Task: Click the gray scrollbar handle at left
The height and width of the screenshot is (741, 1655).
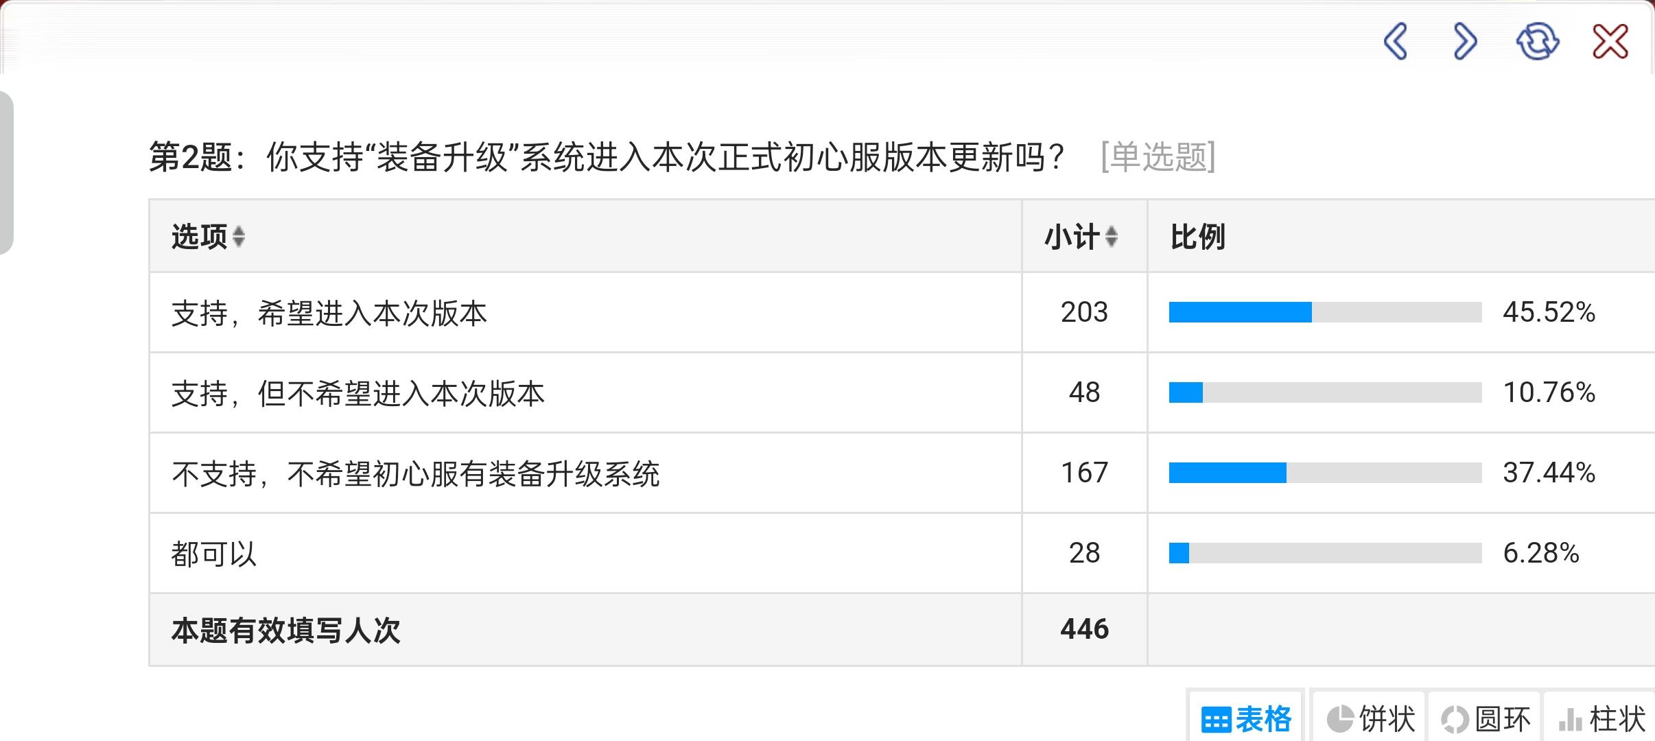Action: point(6,173)
